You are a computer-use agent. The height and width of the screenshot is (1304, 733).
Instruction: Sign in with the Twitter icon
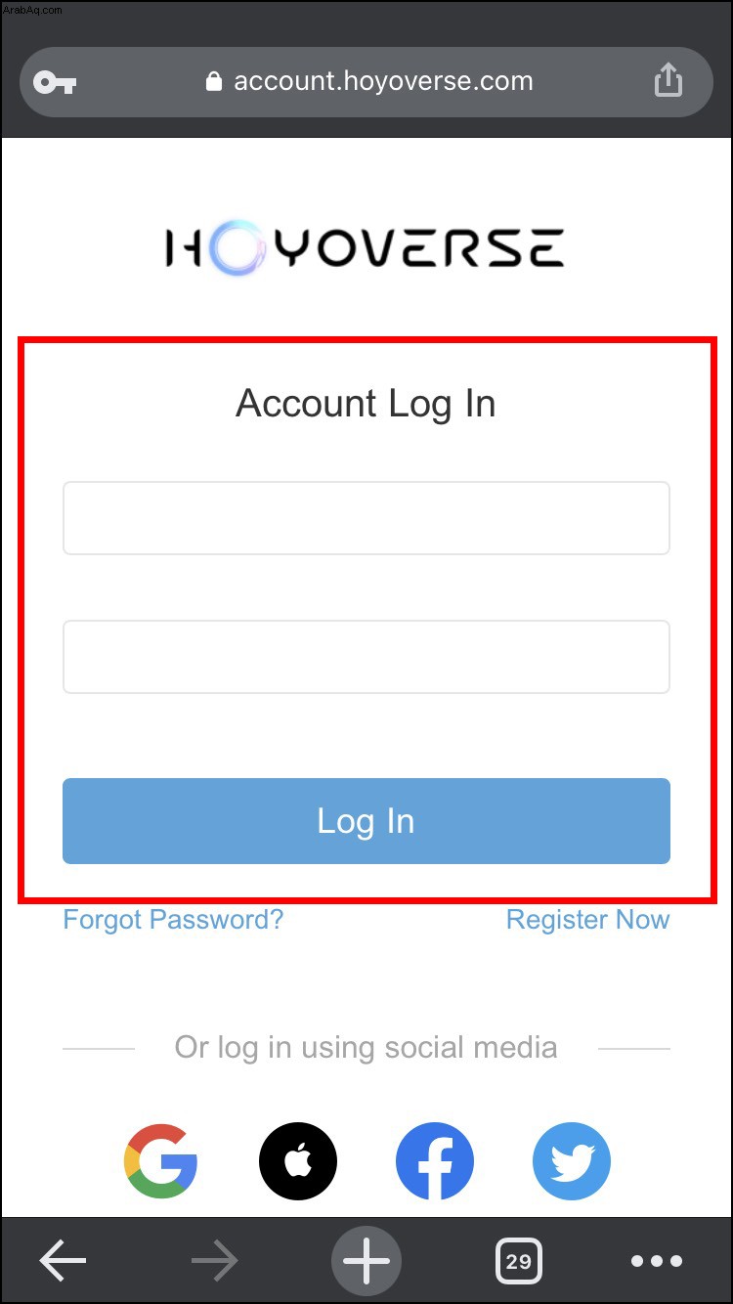[x=572, y=1161]
